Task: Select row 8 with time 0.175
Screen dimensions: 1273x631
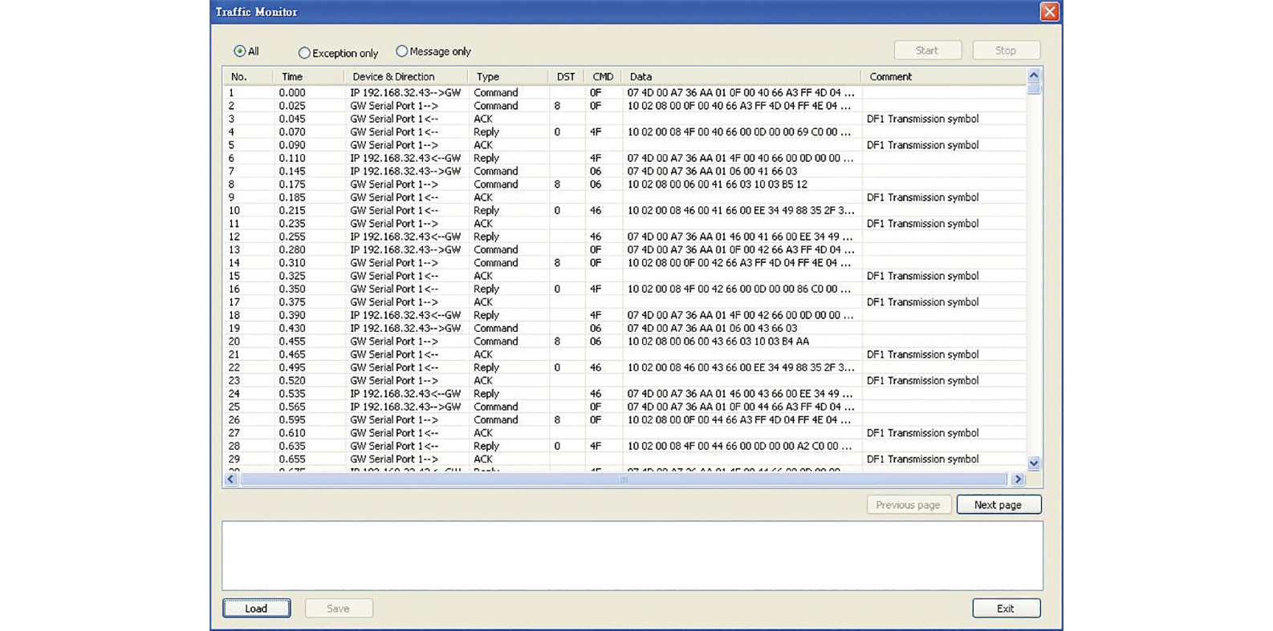Action: click(x=401, y=184)
